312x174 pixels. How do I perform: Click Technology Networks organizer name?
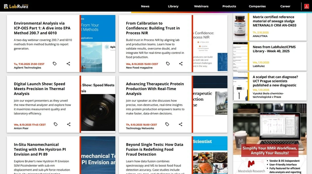(x=140, y=128)
